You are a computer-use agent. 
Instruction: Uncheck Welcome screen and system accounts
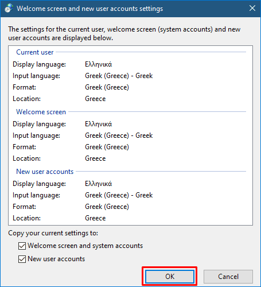(22, 246)
